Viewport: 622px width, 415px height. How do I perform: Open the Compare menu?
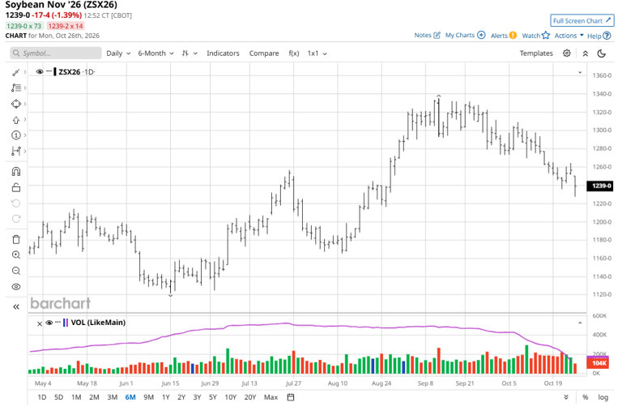[264, 53]
